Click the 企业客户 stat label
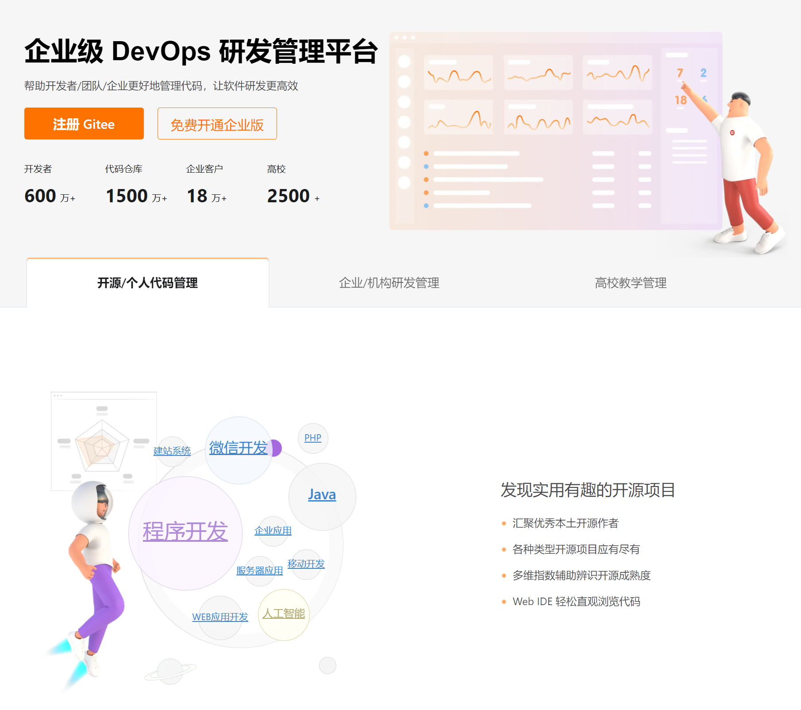This screenshot has height=710, width=801. 204,169
